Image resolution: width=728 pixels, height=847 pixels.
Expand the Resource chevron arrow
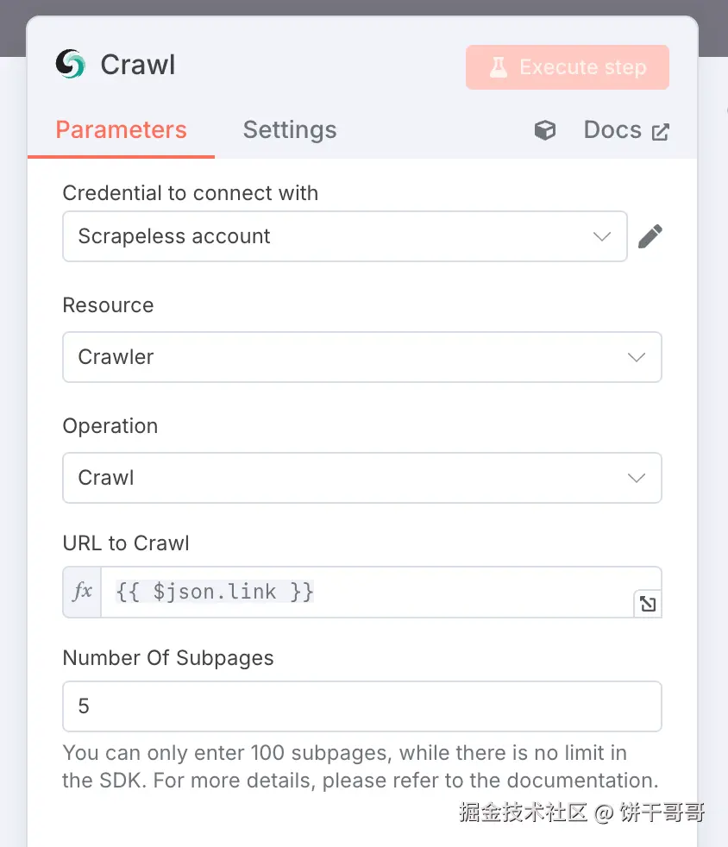[x=637, y=357]
